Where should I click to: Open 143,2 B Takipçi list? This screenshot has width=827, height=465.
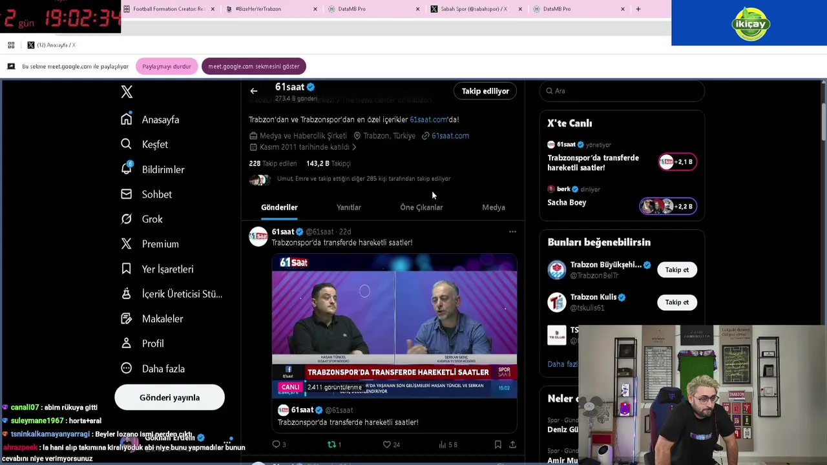pos(328,163)
